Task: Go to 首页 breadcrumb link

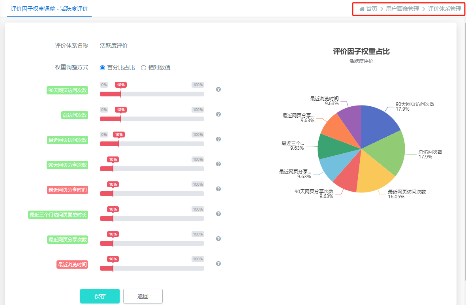Action: (372, 9)
